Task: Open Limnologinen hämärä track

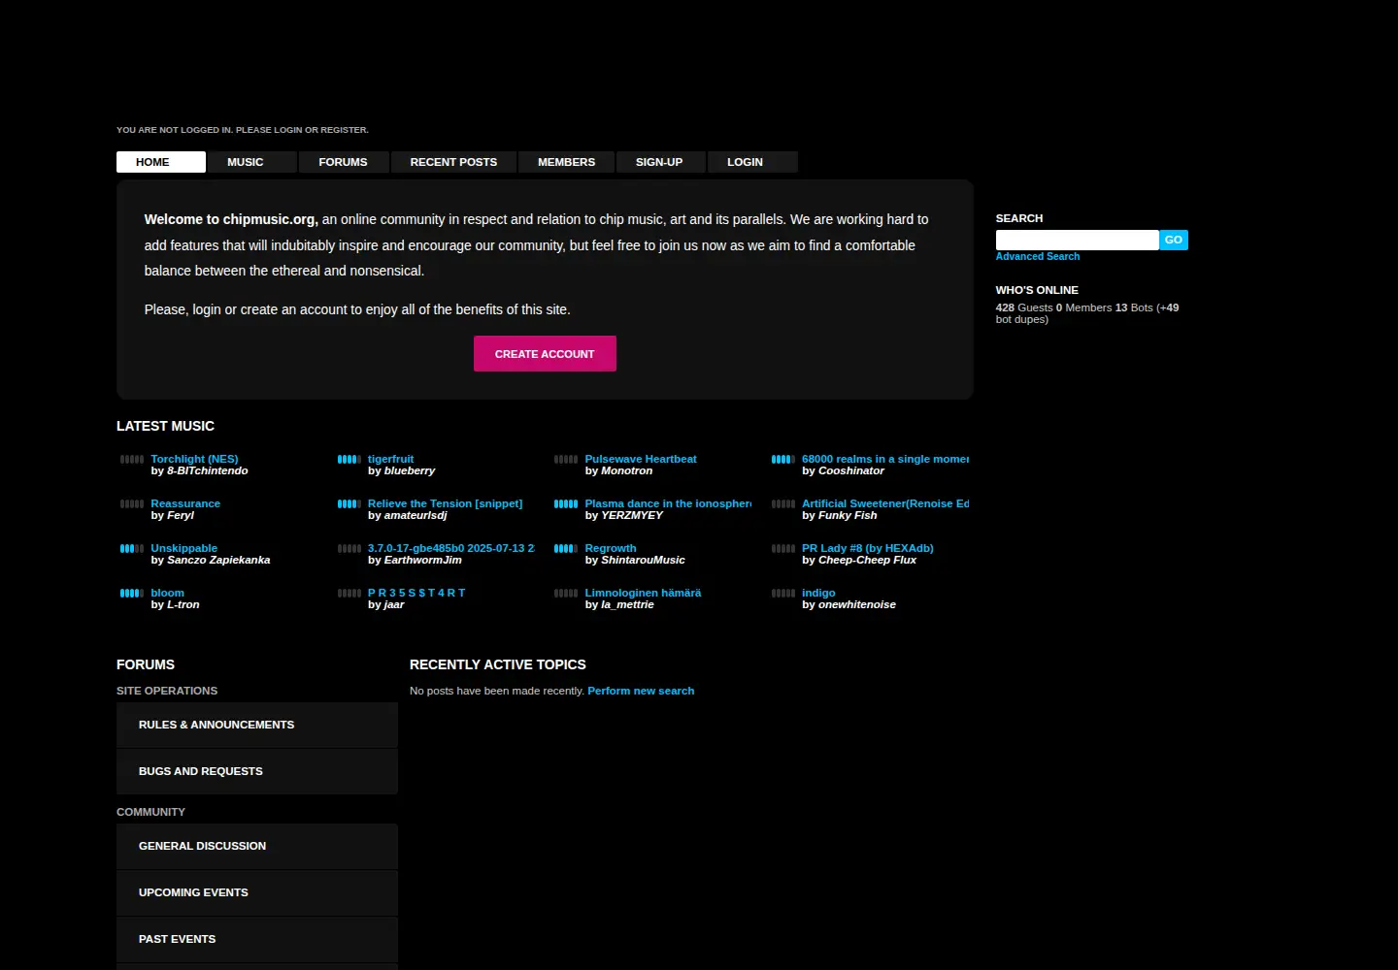Action: tap(643, 594)
